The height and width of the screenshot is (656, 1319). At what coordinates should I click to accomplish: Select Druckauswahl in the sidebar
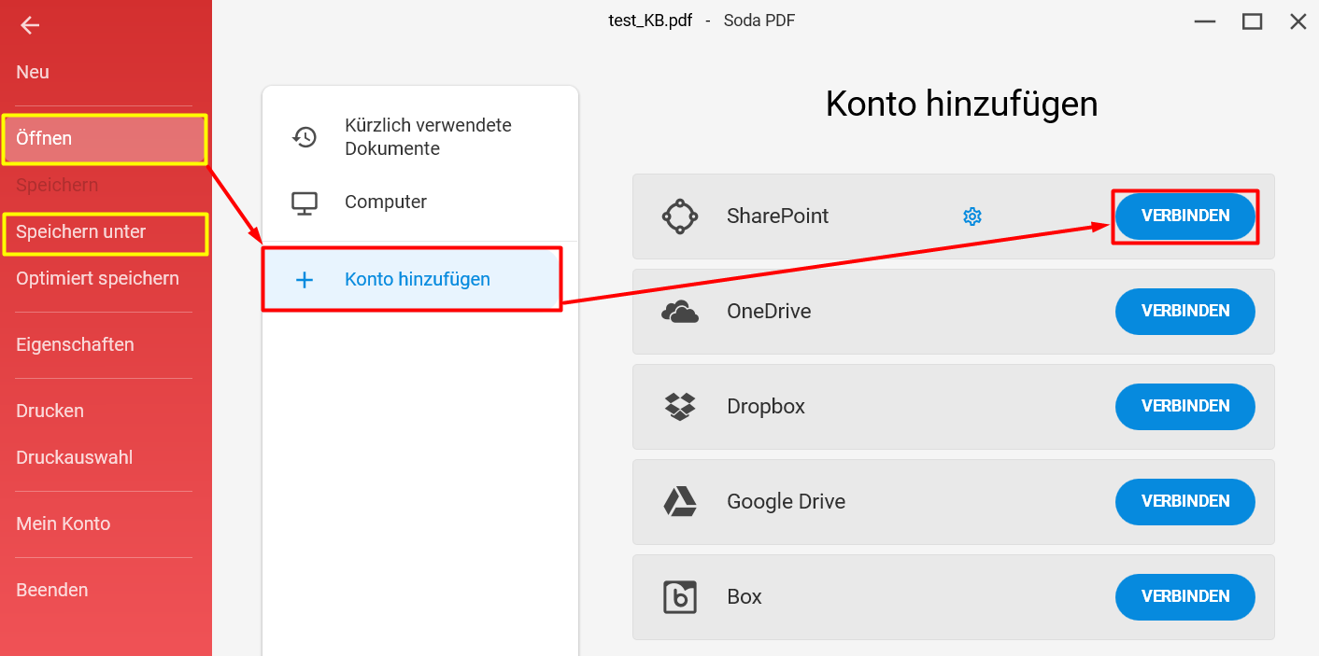click(x=74, y=457)
